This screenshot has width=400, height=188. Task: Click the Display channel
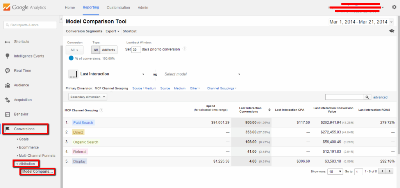pos(79,161)
